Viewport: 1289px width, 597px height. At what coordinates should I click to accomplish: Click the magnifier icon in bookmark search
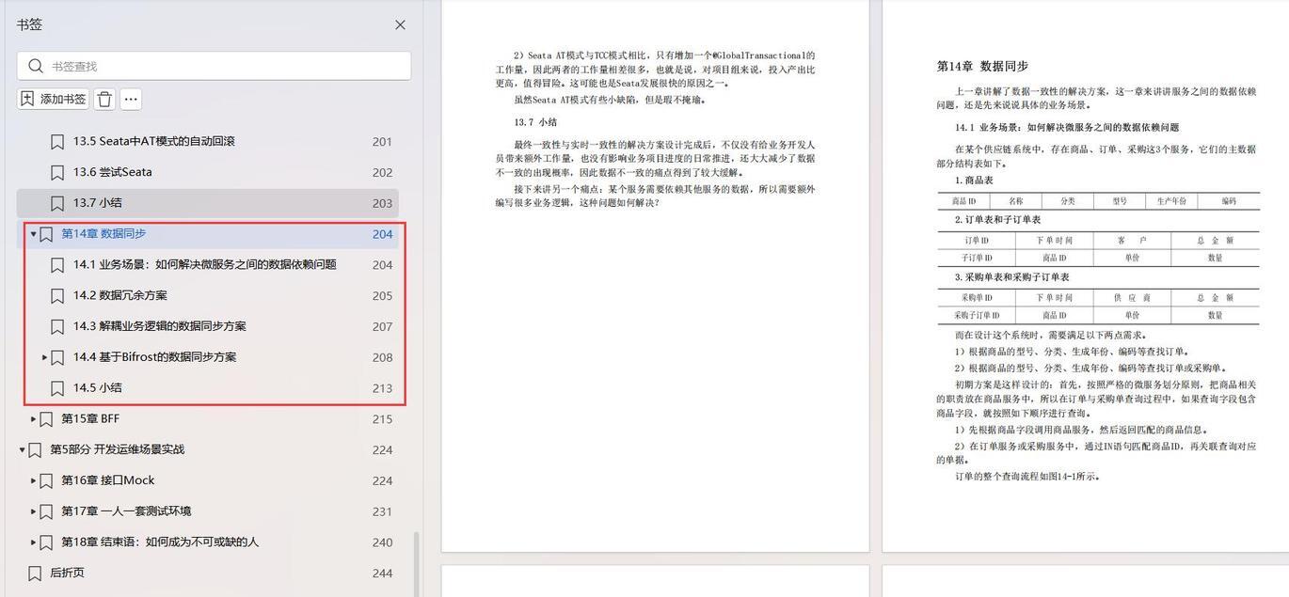(x=36, y=66)
